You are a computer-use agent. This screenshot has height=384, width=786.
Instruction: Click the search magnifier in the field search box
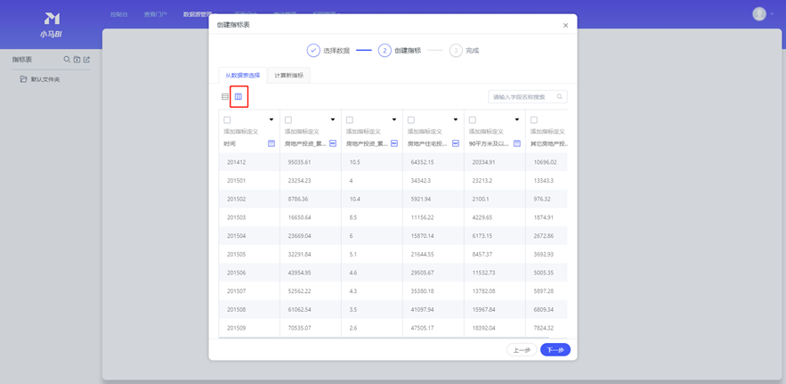560,97
